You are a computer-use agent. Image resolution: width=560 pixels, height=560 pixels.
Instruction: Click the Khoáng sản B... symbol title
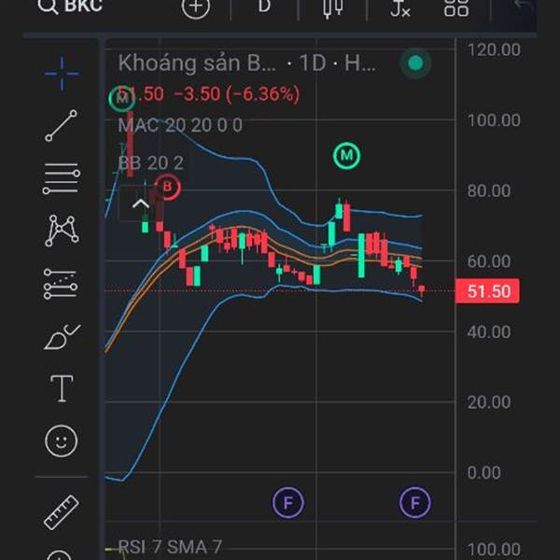pyautogui.click(x=197, y=63)
